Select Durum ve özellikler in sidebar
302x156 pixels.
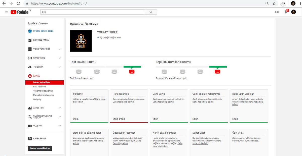tap(45, 82)
